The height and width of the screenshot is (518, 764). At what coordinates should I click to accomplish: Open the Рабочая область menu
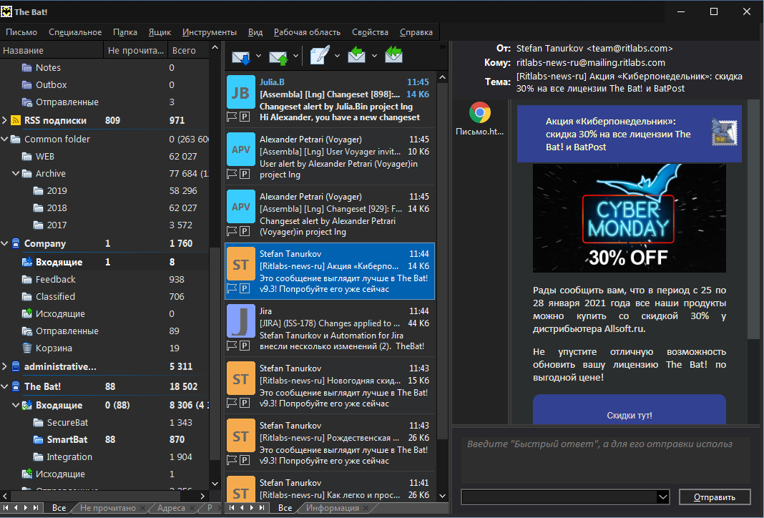307,32
